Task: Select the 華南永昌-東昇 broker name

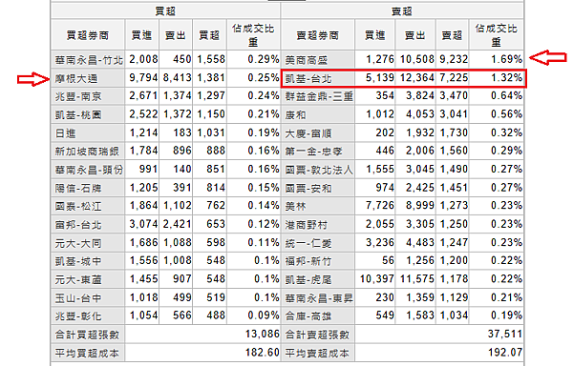Action: coord(319,298)
